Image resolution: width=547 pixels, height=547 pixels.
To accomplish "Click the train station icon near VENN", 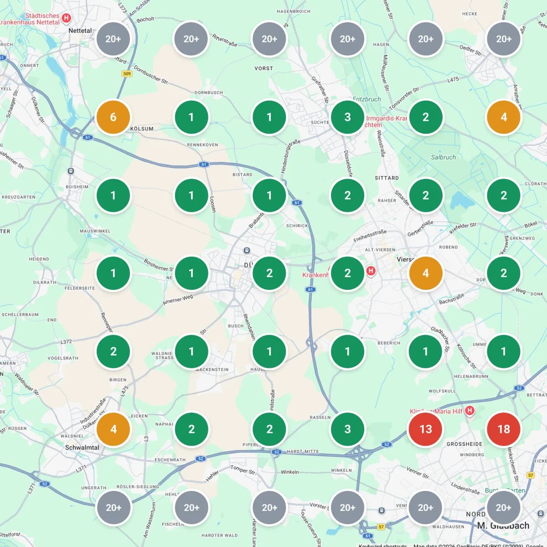I will click(382, 510).
